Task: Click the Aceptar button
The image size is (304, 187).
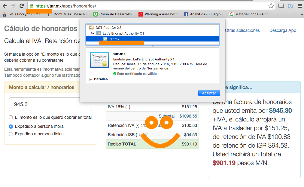Action: click(x=209, y=93)
